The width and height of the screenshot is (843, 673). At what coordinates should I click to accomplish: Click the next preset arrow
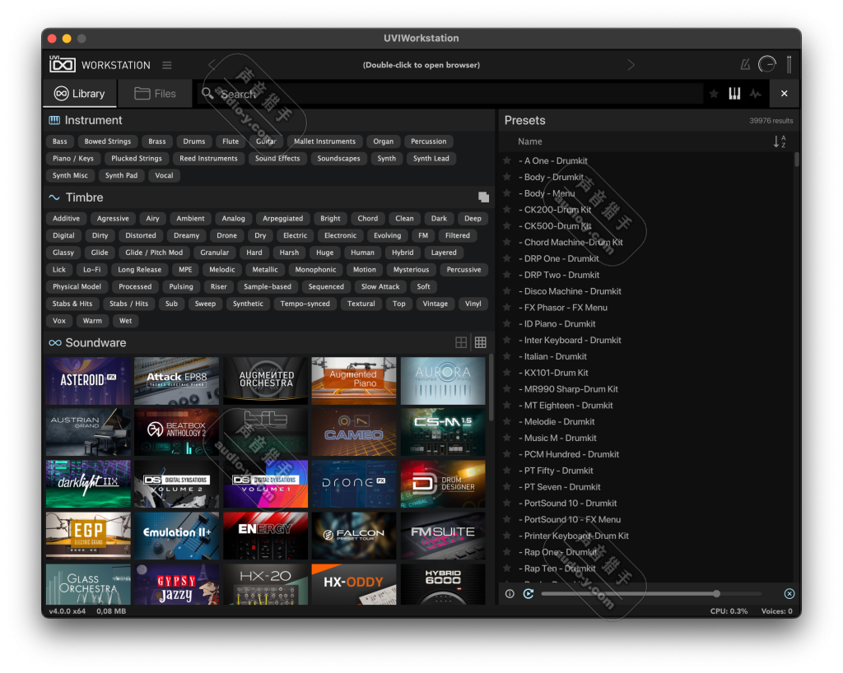(631, 65)
